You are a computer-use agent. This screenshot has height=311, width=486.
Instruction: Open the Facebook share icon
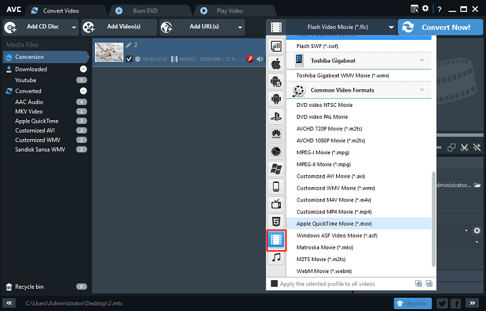(456, 303)
